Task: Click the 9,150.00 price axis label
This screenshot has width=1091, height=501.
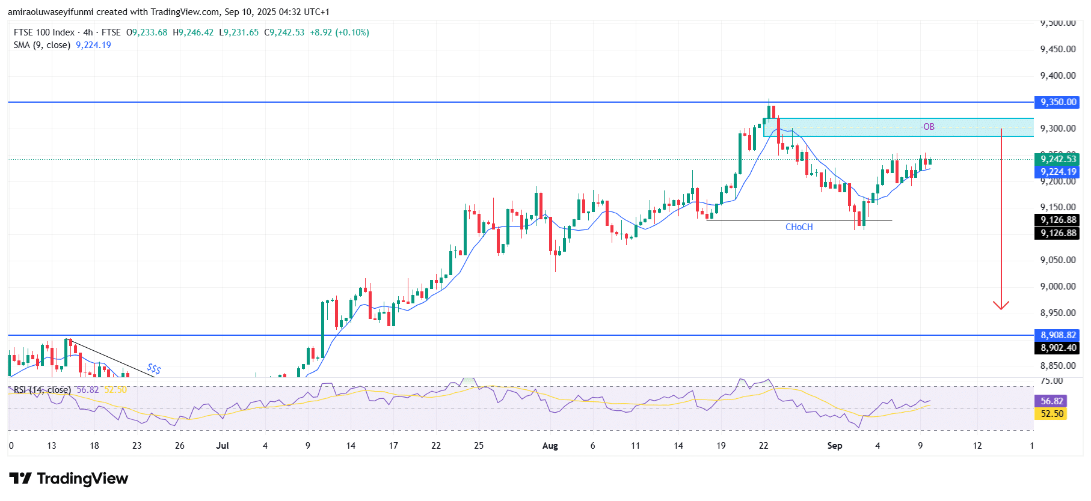Action: [1058, 207]
